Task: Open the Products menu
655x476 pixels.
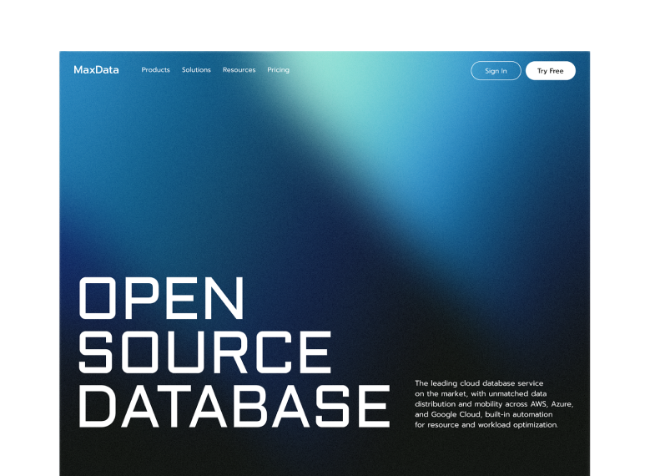Action: pyautogui.click(x=155, y=70)
